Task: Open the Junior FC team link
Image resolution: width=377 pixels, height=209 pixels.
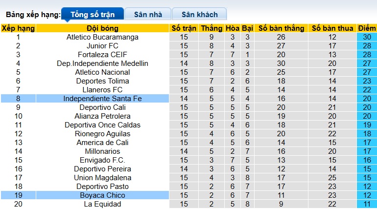Action: tap(102, 46)
